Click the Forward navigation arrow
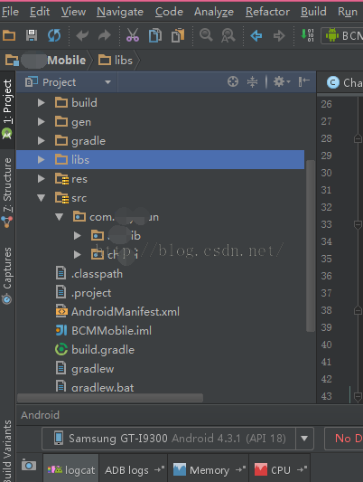This screenshot has height=482, width=363. [x=279, y=35]
